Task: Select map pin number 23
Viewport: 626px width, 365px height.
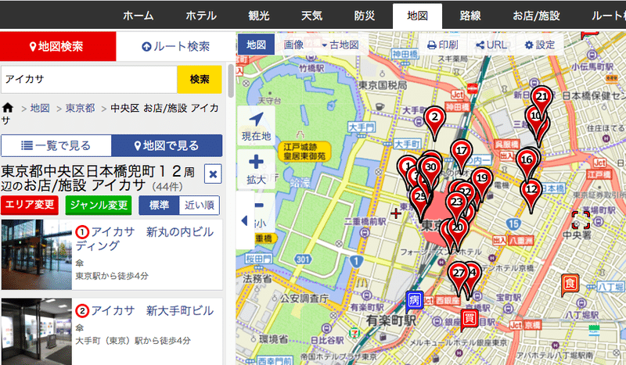Action: 456,202
